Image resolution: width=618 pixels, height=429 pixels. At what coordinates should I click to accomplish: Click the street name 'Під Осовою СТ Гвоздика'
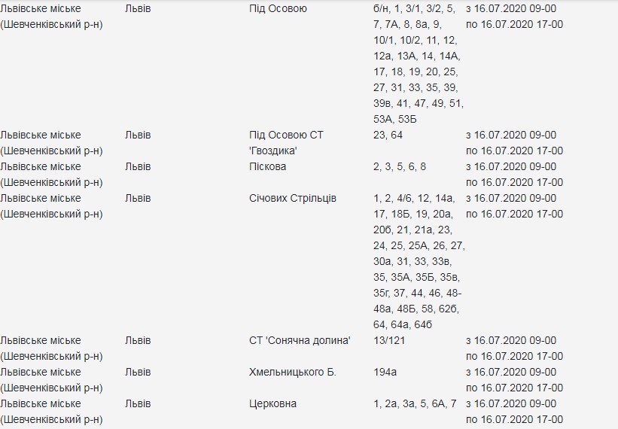click(x=286, y=142)
